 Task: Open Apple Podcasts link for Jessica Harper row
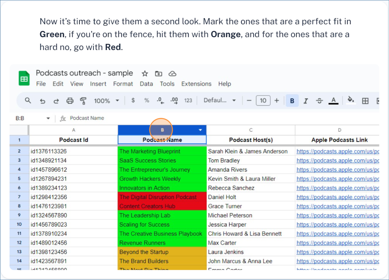[338, 225]
